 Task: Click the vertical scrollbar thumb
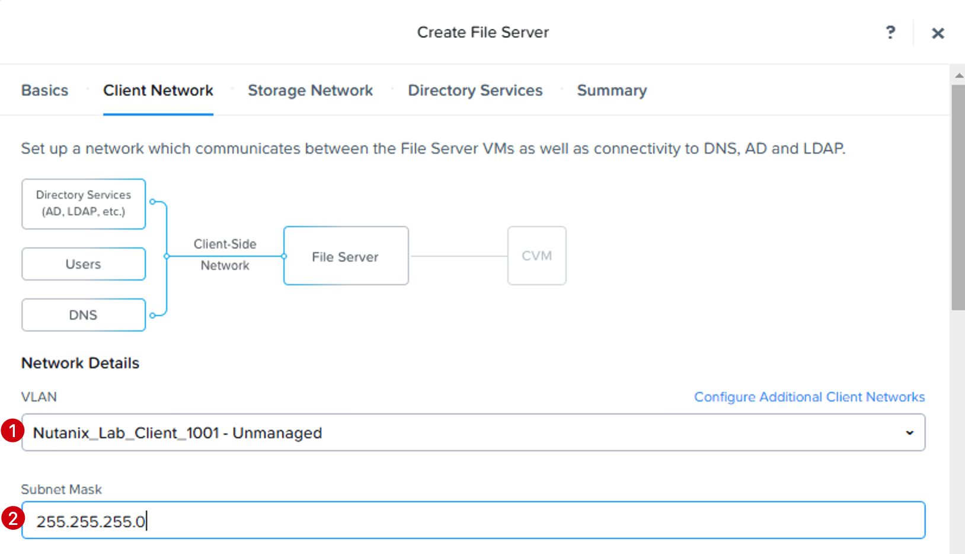[x=958, y=197]
